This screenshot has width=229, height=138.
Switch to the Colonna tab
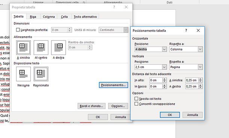[x=49, y=17]
